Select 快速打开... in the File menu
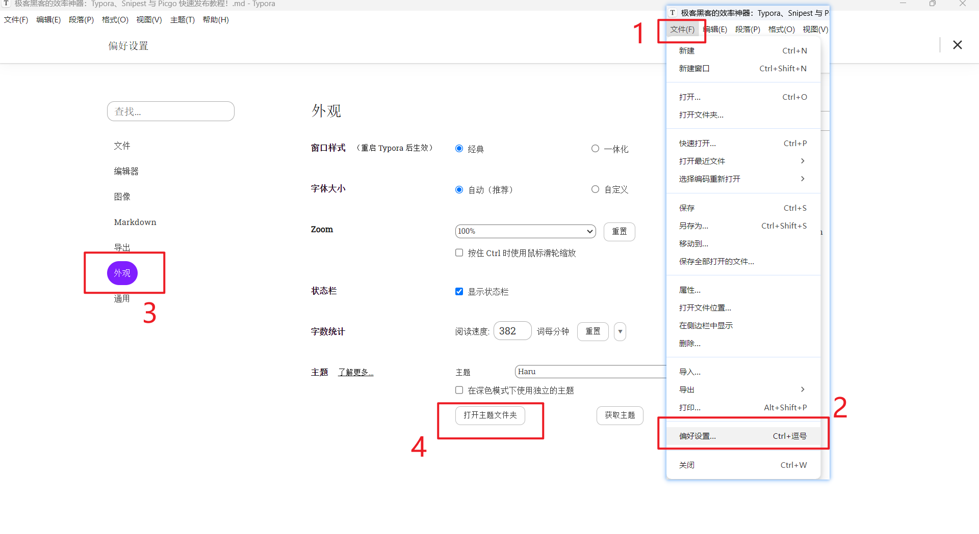979x534 pixels. coord(743,143)
